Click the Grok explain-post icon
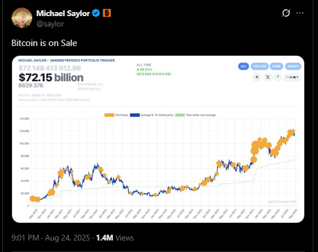Viewport: 318px width, 252px height. click(286, 13)
